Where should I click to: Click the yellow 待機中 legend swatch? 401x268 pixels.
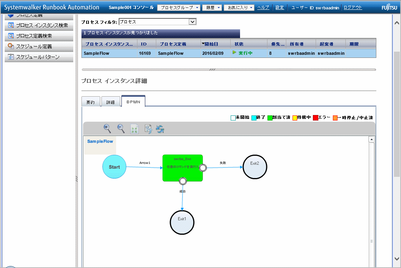[295, 118]
